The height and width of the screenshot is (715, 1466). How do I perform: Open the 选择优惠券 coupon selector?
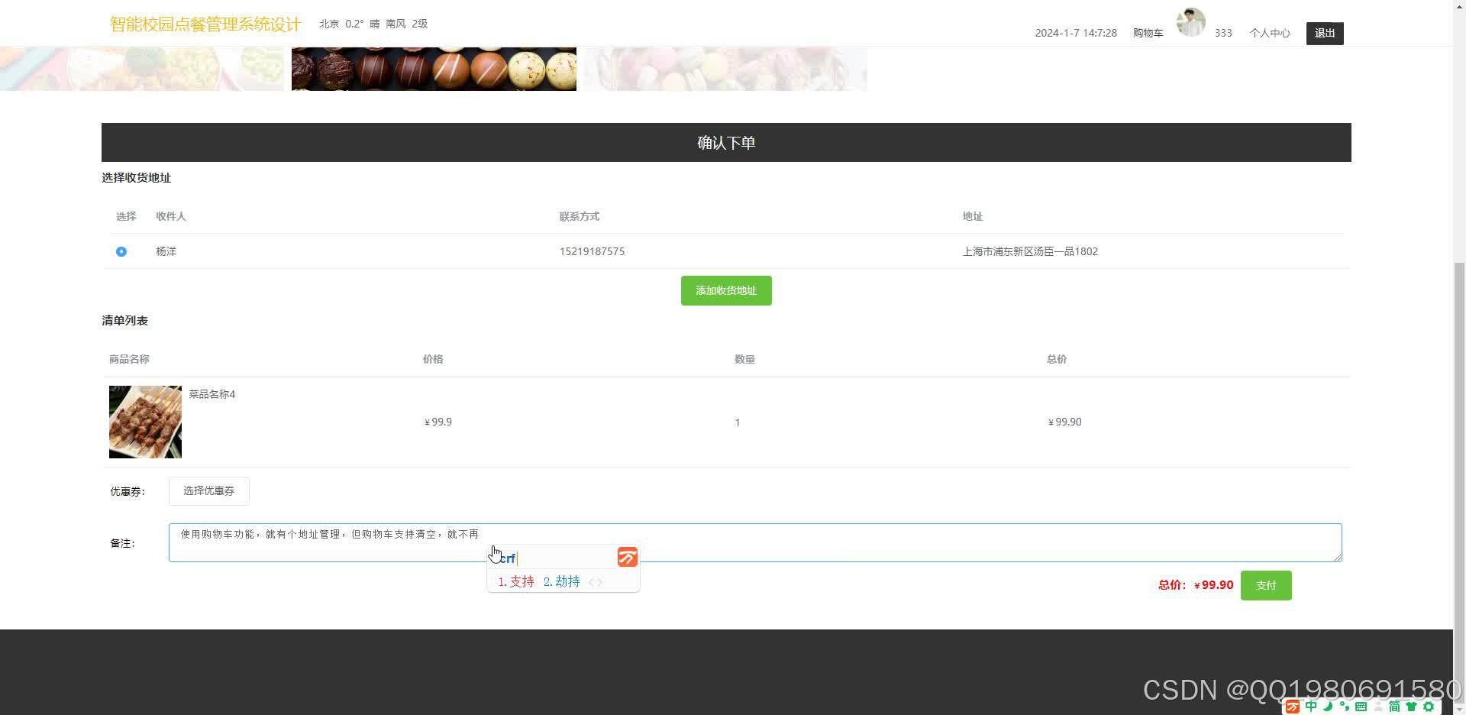tap(209, 490)
